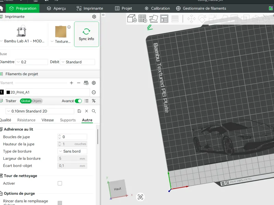This screenshot has height=205, width=274.
Task: Click the Largeur de la bordure field
Action: 72,158
